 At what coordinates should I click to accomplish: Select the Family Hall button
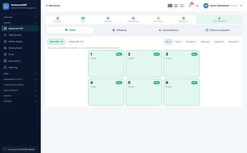pos(76,42)
